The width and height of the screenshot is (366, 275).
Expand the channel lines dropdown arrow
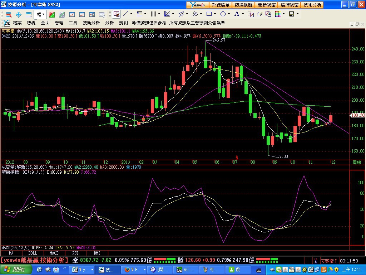187,14
